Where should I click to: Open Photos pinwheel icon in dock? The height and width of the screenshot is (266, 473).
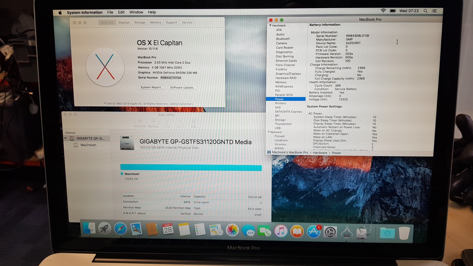pos(232,230)
